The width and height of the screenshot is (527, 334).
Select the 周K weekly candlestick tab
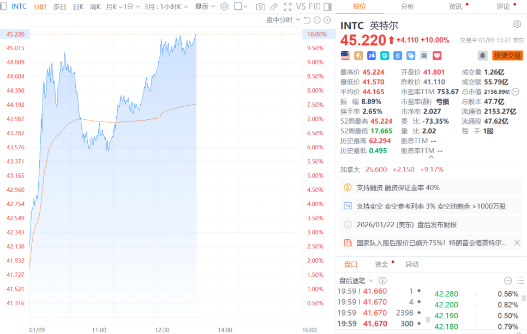point(95,7)
